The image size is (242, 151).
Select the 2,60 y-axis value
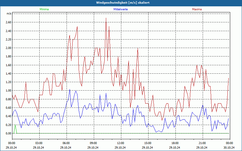[x=8, y=22]
